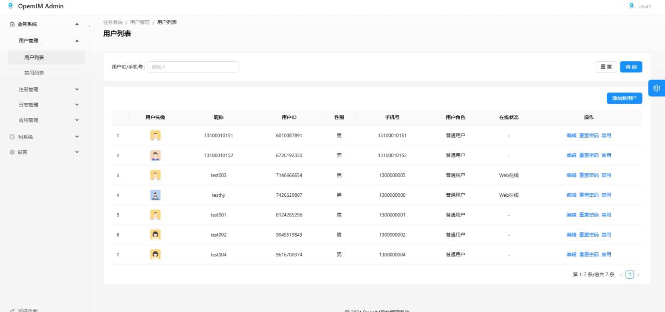Click 重置密码 for user test003
The image size is (665, 312).
pyautogui.click(x=589, y=175)
